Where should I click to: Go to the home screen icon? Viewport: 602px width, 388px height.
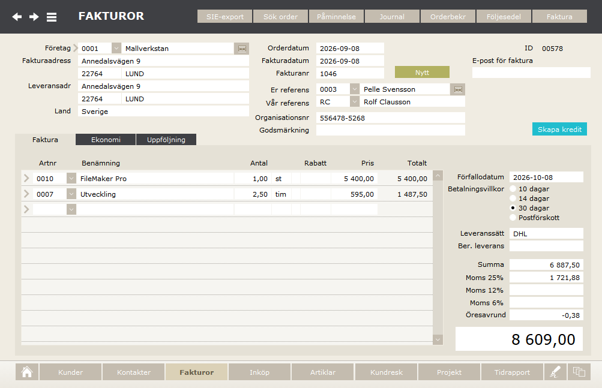(27, 372)
